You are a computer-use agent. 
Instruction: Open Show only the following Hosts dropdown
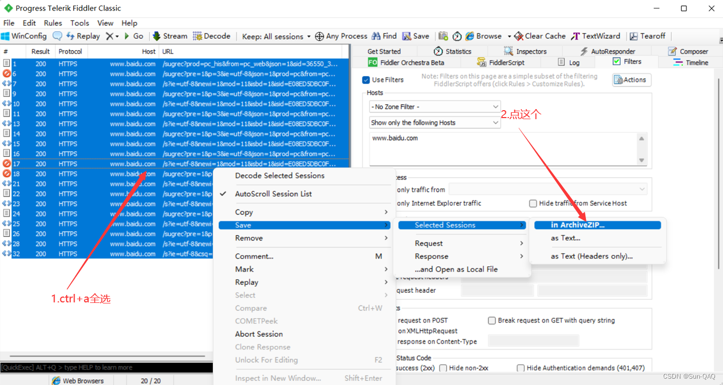435,123
